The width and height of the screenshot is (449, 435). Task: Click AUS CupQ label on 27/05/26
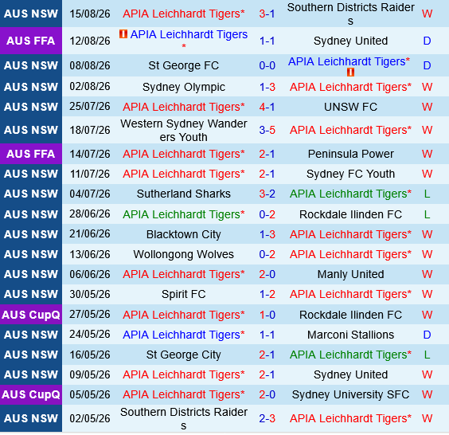(x=30, y=315)
